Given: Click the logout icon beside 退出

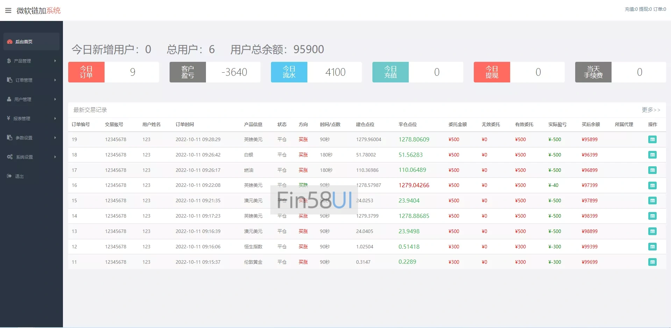Looking at the screenshot, I should click(9, 176).
